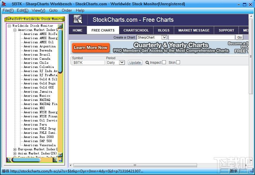The height and width of the screenshot is (175, 255).
Task: Select American Colombia tree item
Action: pyautogui.click(x=39, y=67)
